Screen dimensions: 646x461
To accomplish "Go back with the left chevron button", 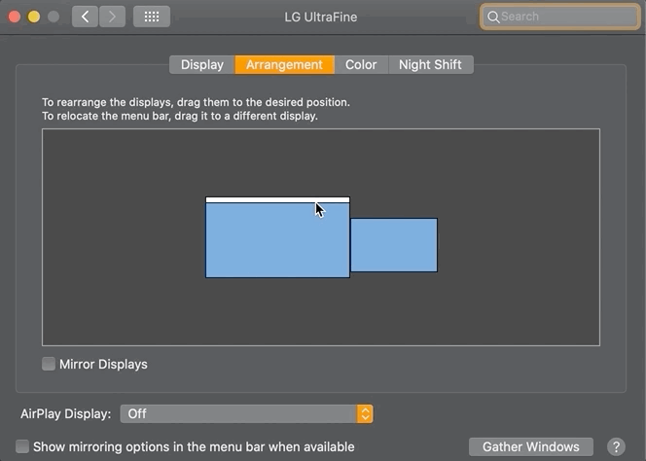I will [x=85, y=17].
